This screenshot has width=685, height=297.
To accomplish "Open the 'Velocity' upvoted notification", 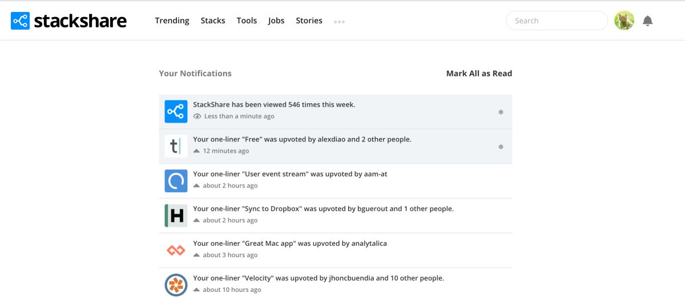I will coord(336,283).
